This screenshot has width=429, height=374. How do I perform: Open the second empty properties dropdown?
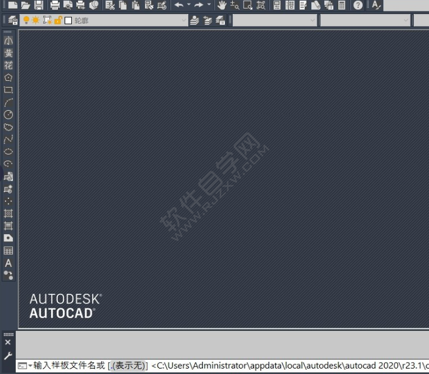coord(365,20)
